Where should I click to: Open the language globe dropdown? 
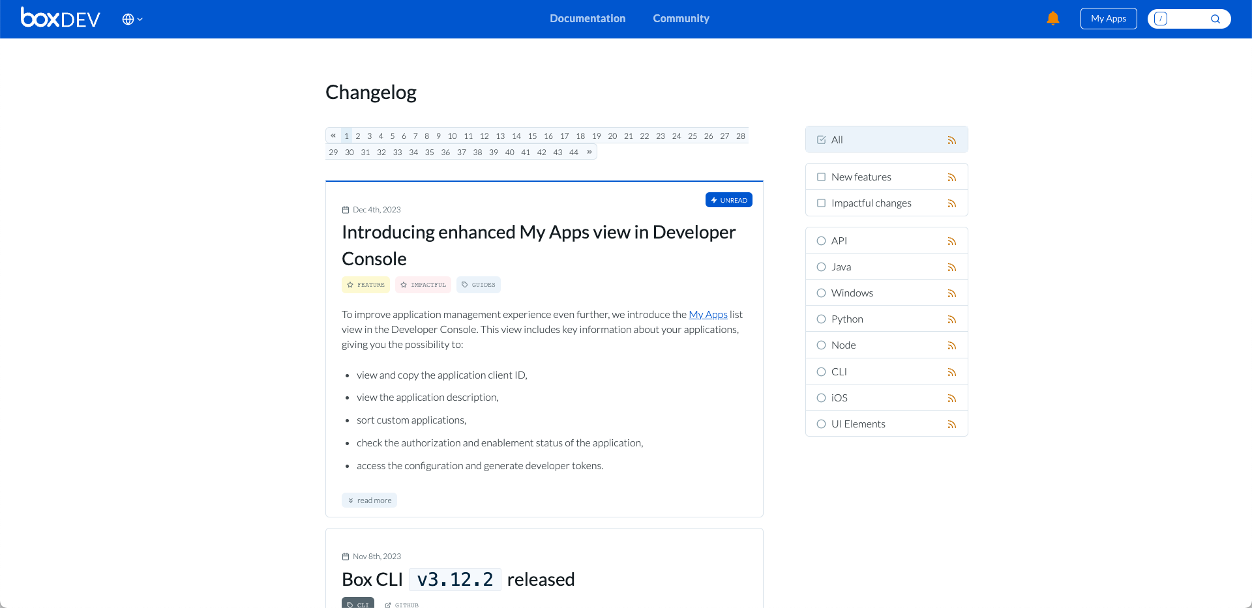[131, 19]
